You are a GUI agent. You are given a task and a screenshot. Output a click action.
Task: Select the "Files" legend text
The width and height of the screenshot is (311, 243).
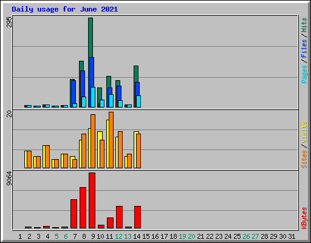(304, 49)
